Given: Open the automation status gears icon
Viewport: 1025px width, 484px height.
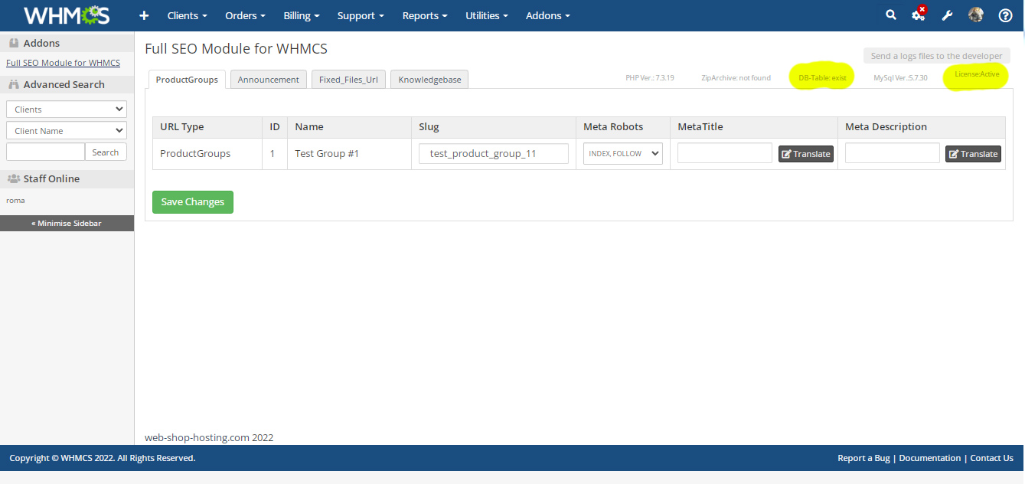Looking at the screenshot, I should click(x=919, y=15).
